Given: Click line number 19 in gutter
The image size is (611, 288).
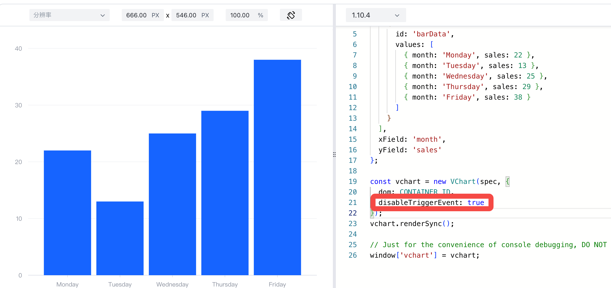Looking at the screenshot, I should [x=352, y=181].
